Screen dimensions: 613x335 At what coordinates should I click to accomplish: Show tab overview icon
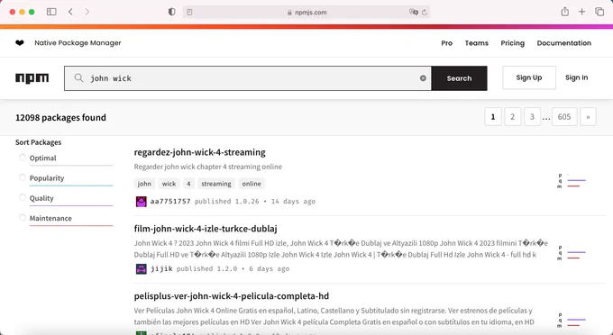coord(599,12)
